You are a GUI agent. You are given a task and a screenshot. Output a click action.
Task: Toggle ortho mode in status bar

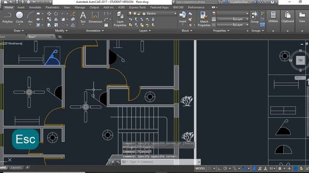[219, 169]
